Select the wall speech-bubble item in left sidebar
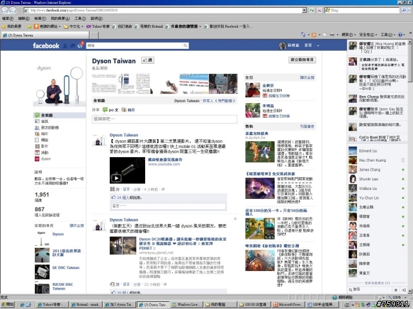Image resolution: width=413 pixels, height=309 pixels. (x=59, y=115)
